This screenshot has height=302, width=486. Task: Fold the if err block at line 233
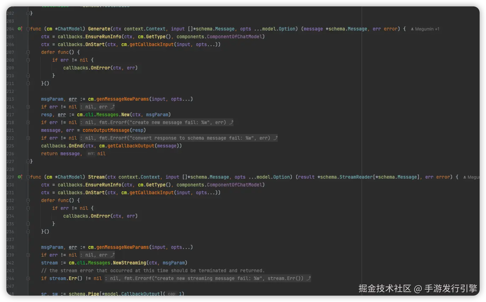(28, 208)
